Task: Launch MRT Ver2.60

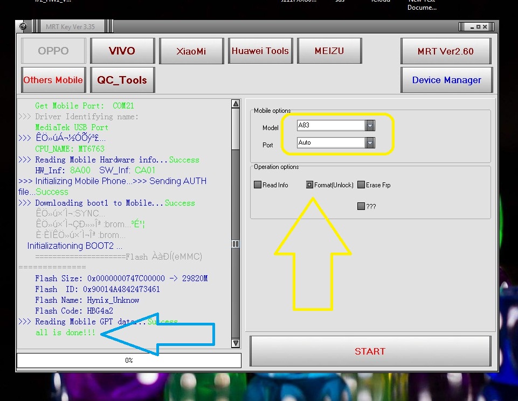Action: click(x=446, y=51)
